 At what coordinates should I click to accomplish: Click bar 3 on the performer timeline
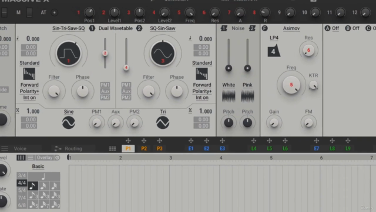click(170, 158)
